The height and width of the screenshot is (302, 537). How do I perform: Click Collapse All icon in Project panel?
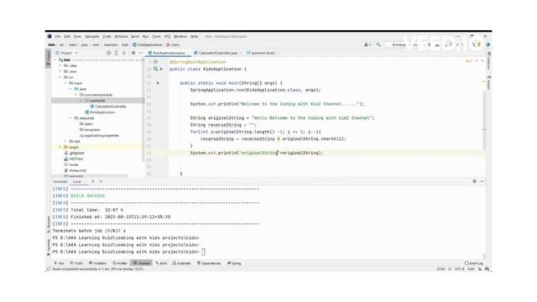coord(124,53)
